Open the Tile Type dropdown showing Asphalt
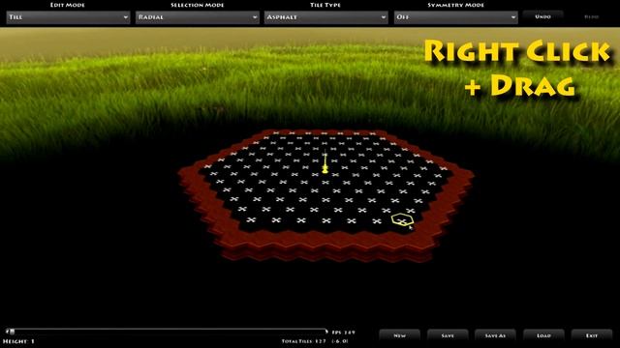Viewport: 620px width, 348px height. pos(326,17)
